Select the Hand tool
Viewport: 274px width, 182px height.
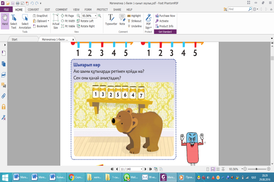tap(5, 21)
